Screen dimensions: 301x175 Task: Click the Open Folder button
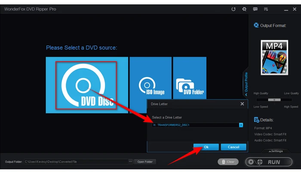pos(145,162)
